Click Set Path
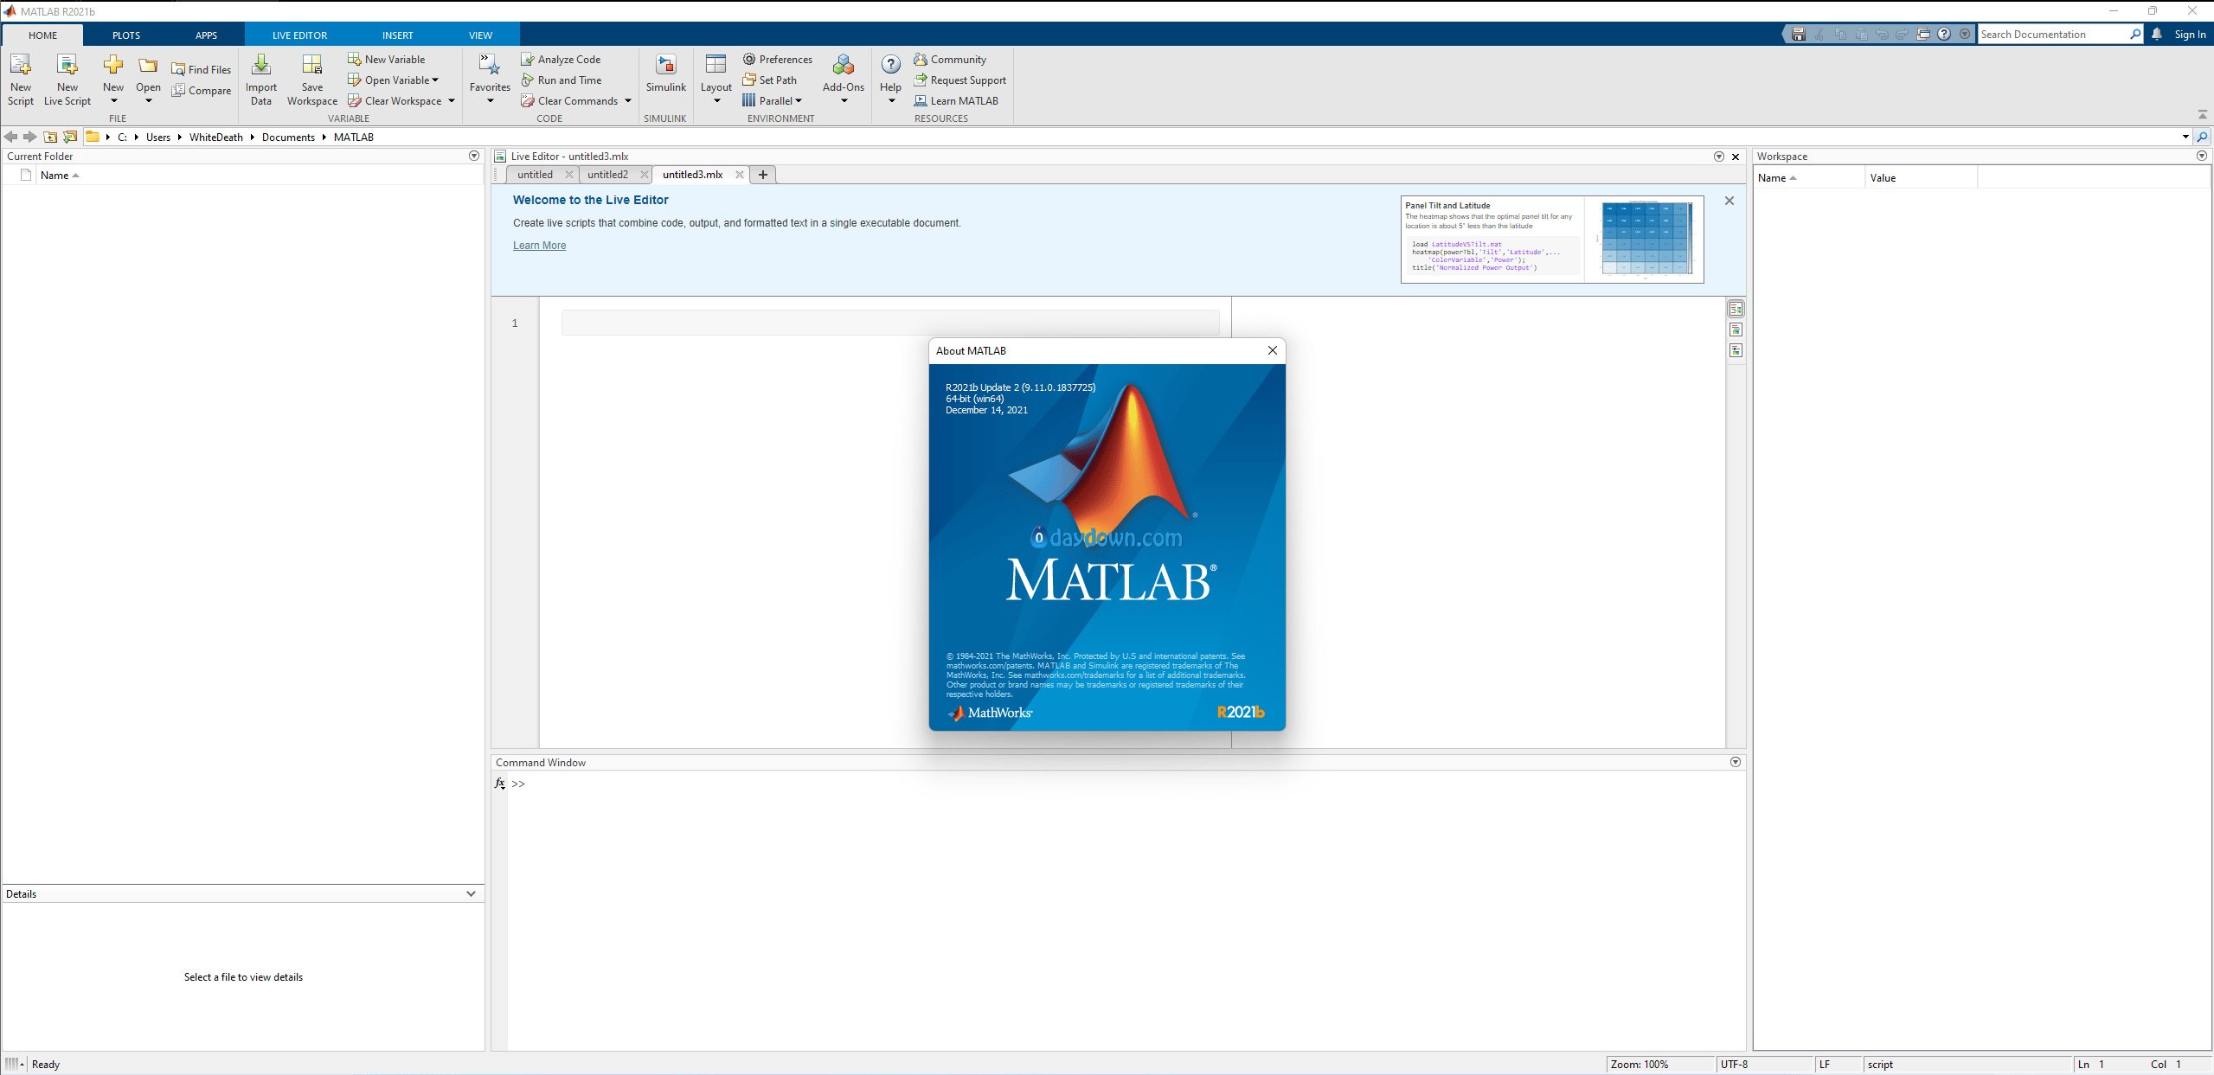 (770, 80)
